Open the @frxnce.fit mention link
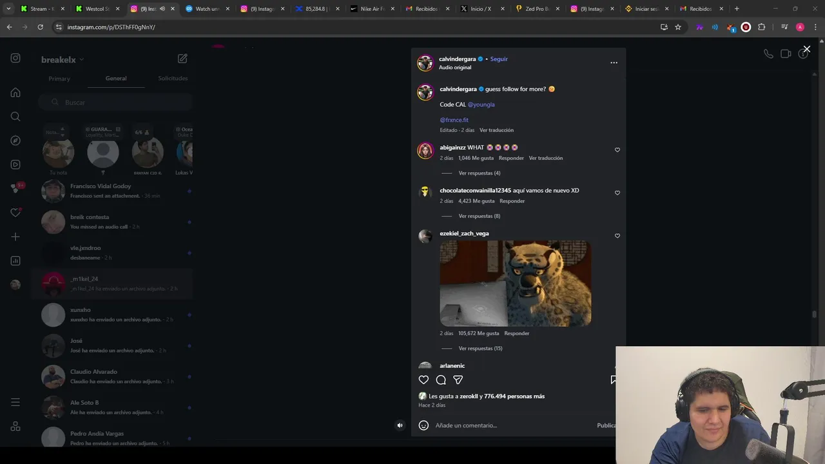The width and height of the screenshot is (825, 464). [454, 120]
